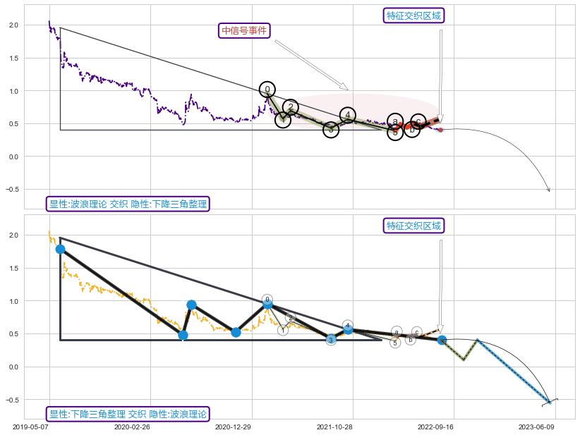580x435 pixels.
Task: Select the 显性:波浪理论 交织 隐性:下降三角整理 caption
Action: [x=128, y=204]
